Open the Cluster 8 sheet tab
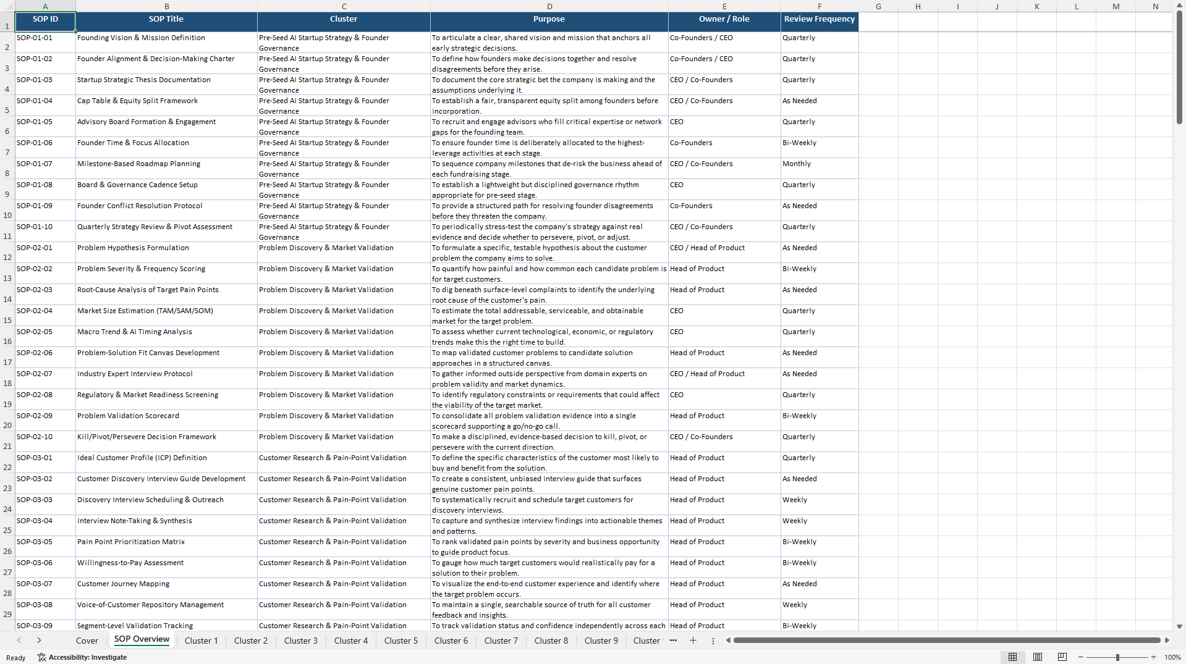 point(551,641)
